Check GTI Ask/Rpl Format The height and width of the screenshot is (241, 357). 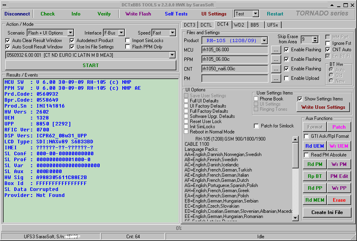(307, 136)
